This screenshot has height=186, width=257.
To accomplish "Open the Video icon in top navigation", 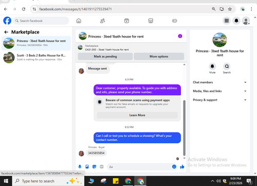I will [x=126, y=21].
